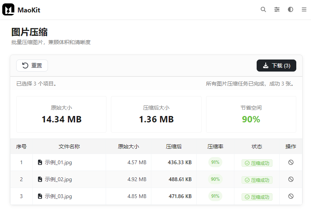This screenshot has height=209, width=311.
Task: Select file name 示例_02.jpg
Action: point(58,180)
